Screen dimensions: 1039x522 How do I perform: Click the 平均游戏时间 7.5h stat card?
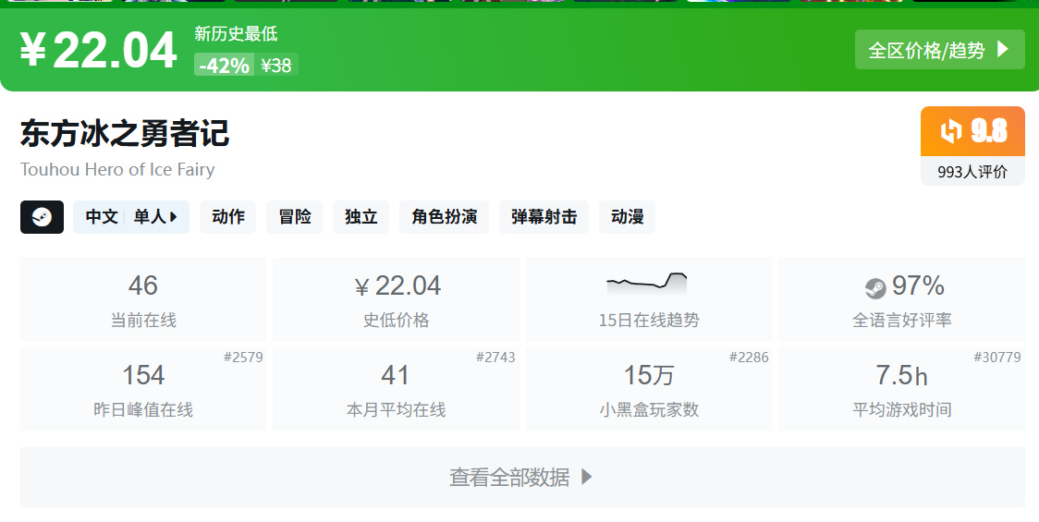[x=902, y=389]
